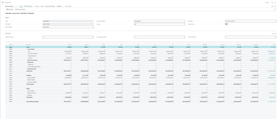Go back using the top-left arrow
The image size is (280, 119).
pyautogui.click(x=3, y=2)
